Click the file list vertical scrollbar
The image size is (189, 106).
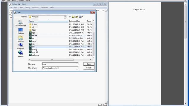click(x=93, y=44)
